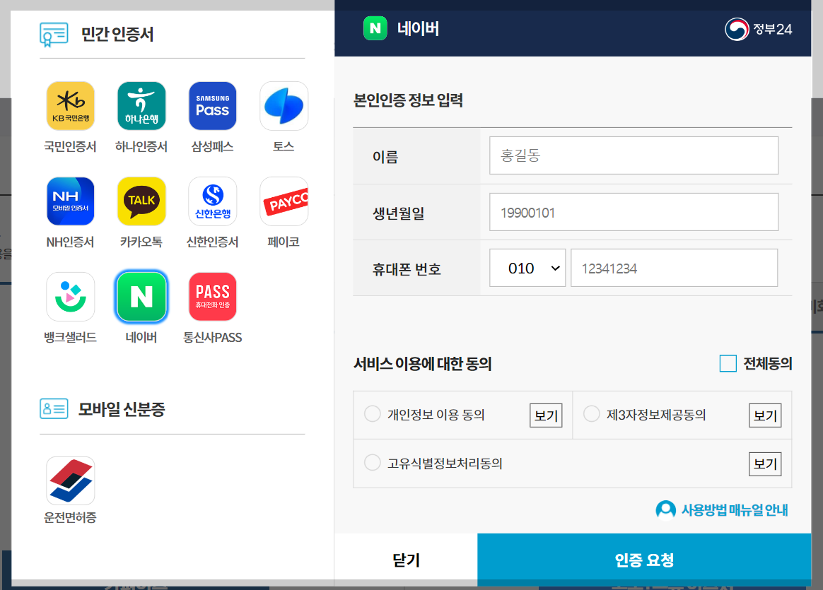Click the 정부24 logo
823x590 pixels.
coord(759,30)
